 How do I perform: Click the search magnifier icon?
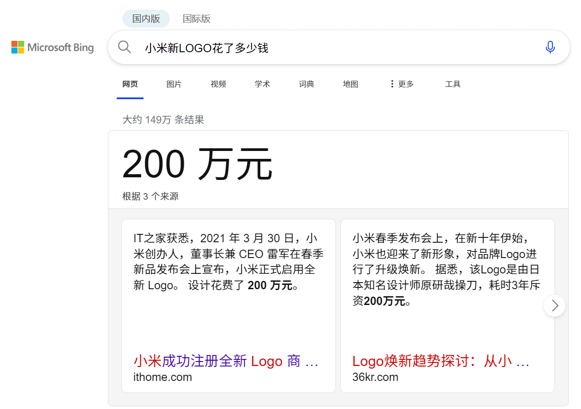[x=124, y=47]
